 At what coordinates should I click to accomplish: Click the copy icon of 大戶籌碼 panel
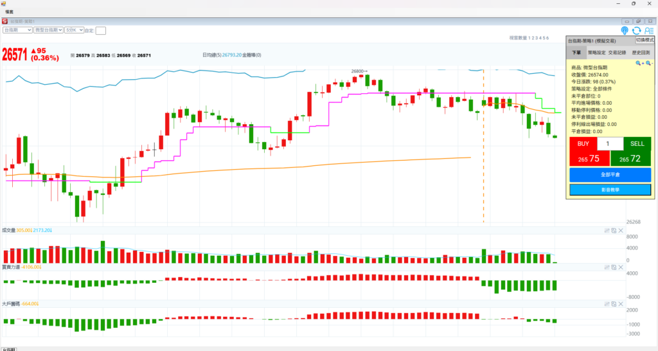(614, 303)
